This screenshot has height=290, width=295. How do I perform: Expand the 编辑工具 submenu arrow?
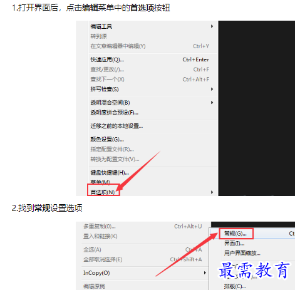coord(212,26)
